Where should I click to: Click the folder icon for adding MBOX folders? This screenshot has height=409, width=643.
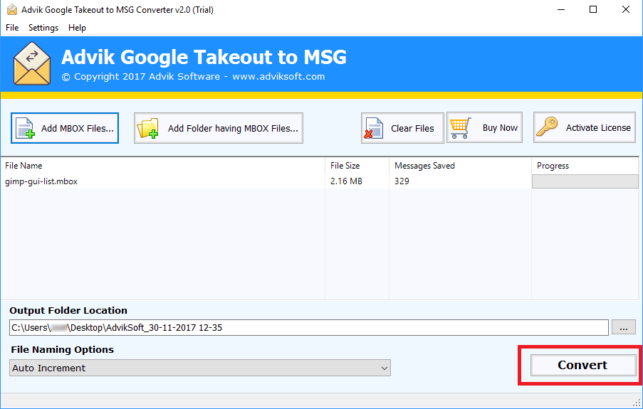(147, 128)
